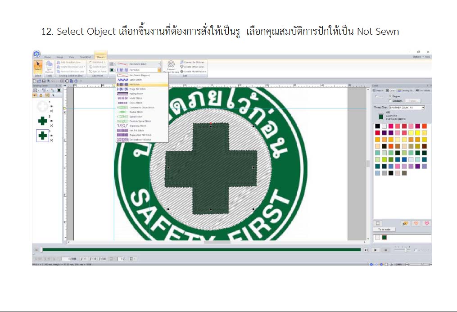
Task: Pick the black thread color swatch
Action: click(377, 126)
